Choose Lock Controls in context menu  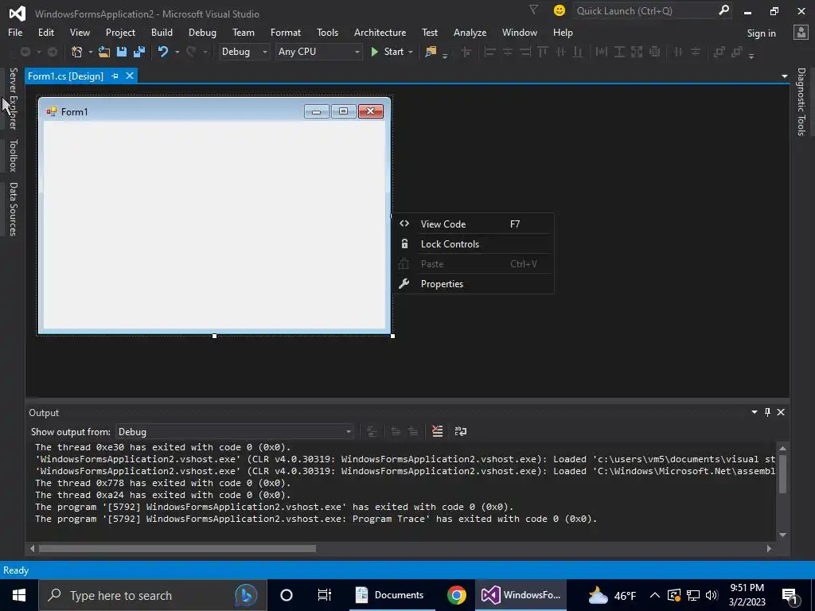[473, 243]
